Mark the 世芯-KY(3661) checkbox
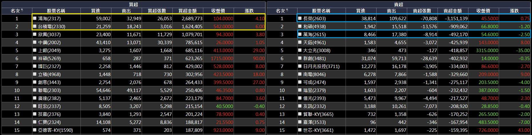 (x=300, y=130)
